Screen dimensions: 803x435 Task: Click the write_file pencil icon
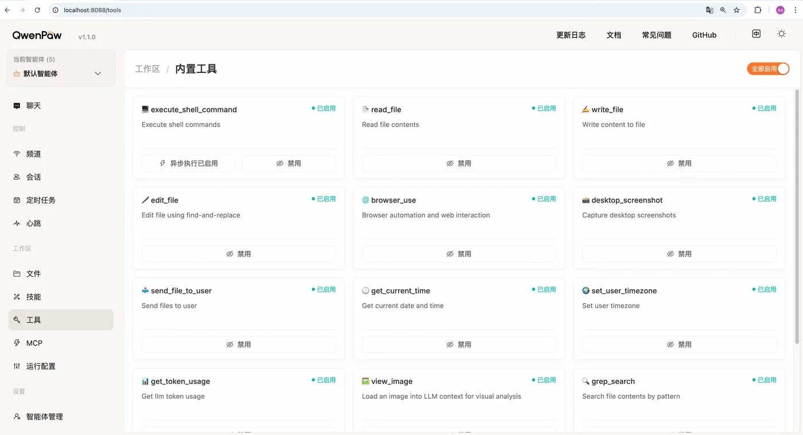point(586,109)
